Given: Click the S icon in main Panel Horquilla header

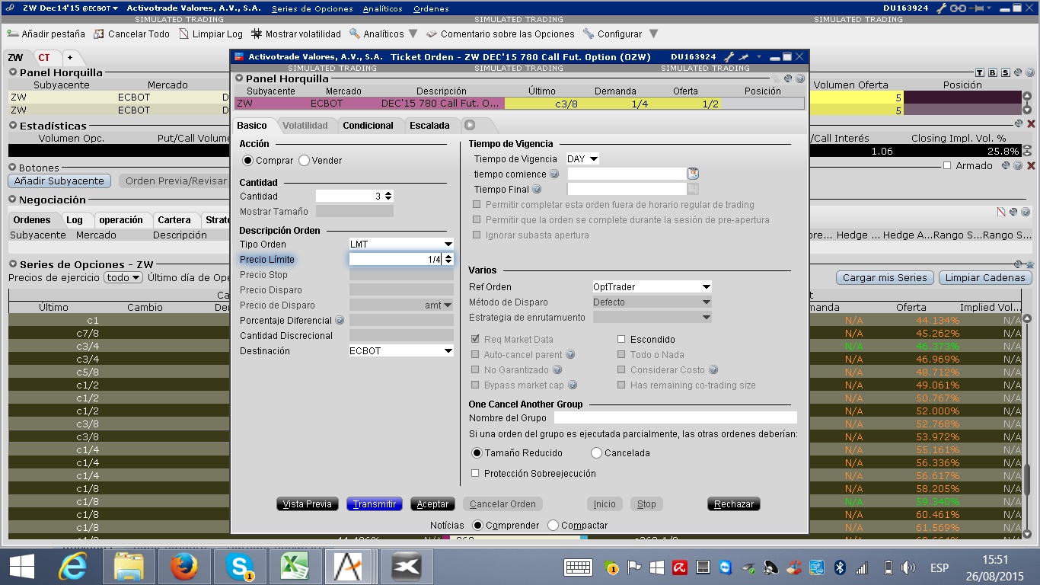Looking at the screenshot, I should click(x=1006, y=73).
